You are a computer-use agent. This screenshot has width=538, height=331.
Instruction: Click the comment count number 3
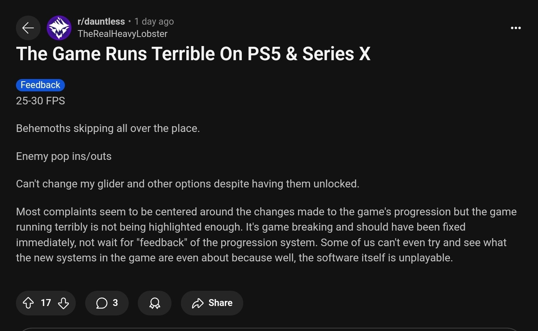(x=115, y=303)
